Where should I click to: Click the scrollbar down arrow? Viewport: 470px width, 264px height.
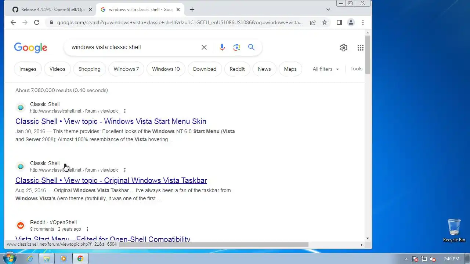368,238
